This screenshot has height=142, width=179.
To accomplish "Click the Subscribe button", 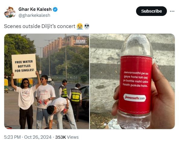I will (151, 11).
